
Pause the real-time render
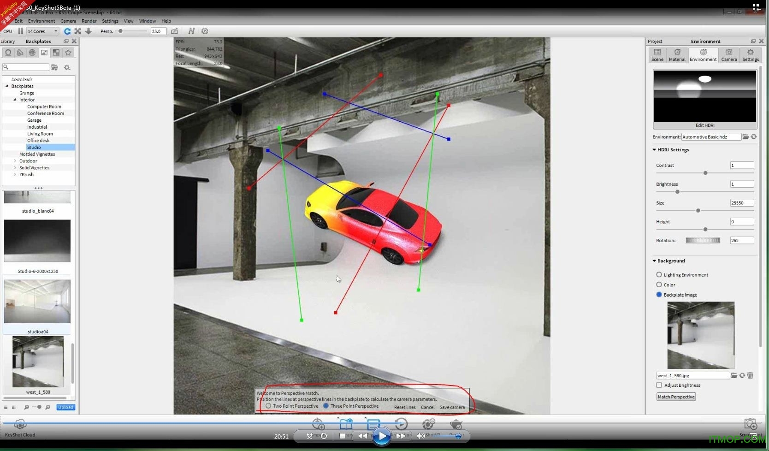point(20,31)
